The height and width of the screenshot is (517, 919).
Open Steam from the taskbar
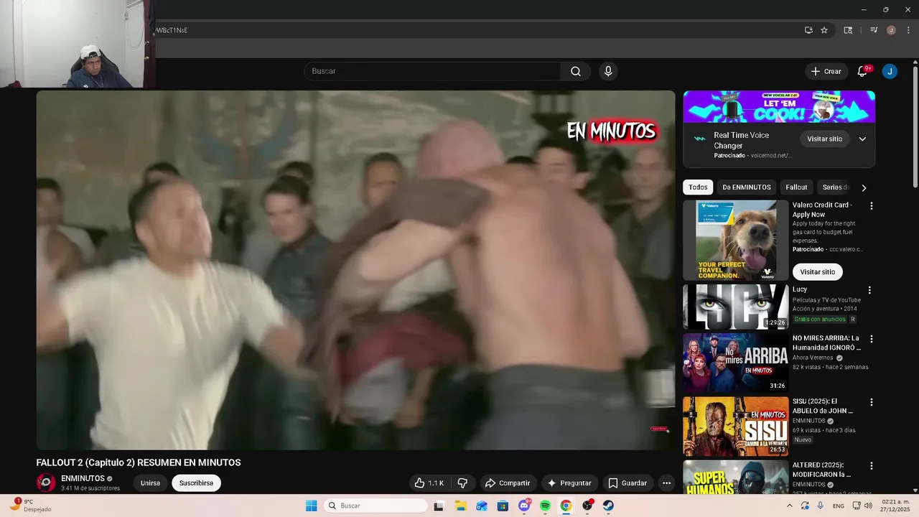coord(608,506)
